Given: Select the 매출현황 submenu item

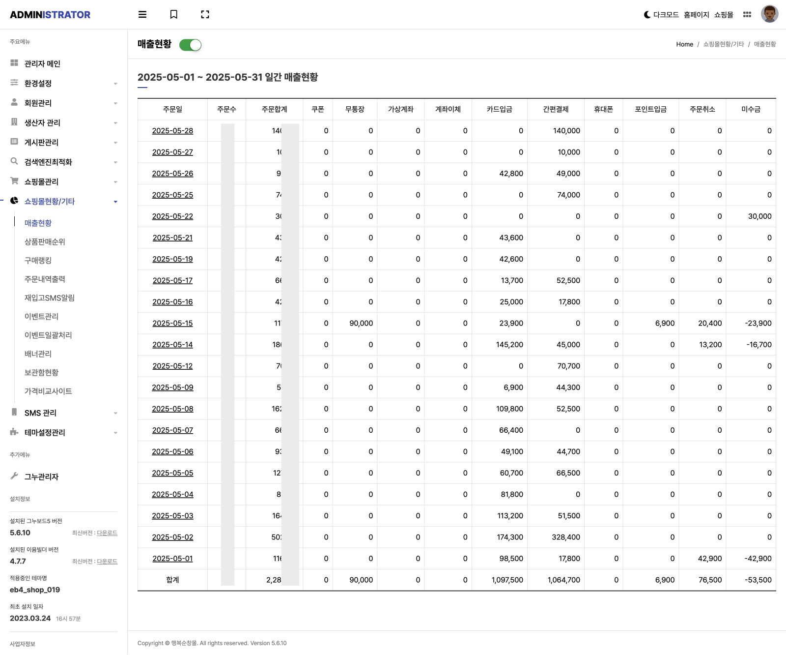Looking at the screenshot, I should pos(38,223).
